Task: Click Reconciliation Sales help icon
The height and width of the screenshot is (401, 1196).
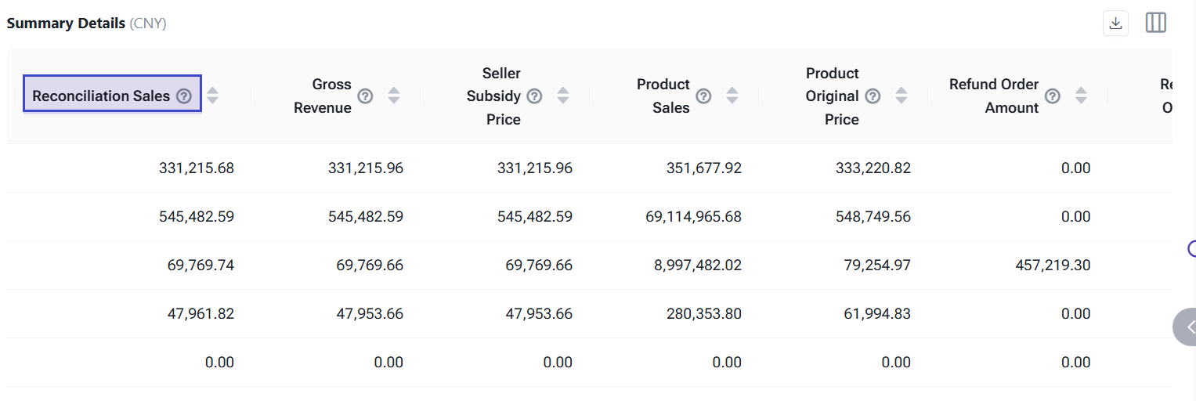Action: (184, 96)
